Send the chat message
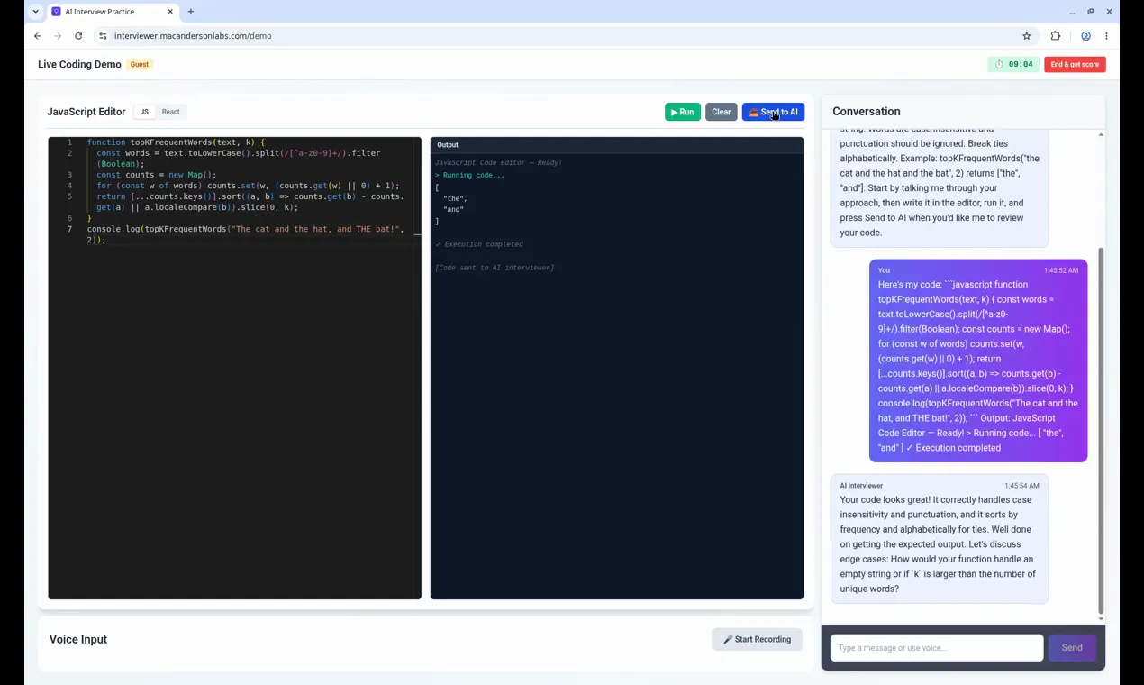 point(1071,647)
